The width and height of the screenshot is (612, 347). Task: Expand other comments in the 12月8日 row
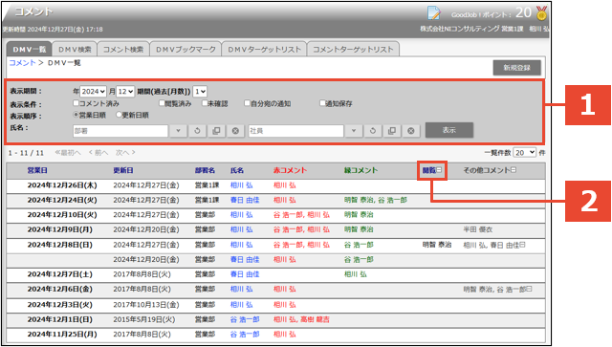tap(523, 245)
